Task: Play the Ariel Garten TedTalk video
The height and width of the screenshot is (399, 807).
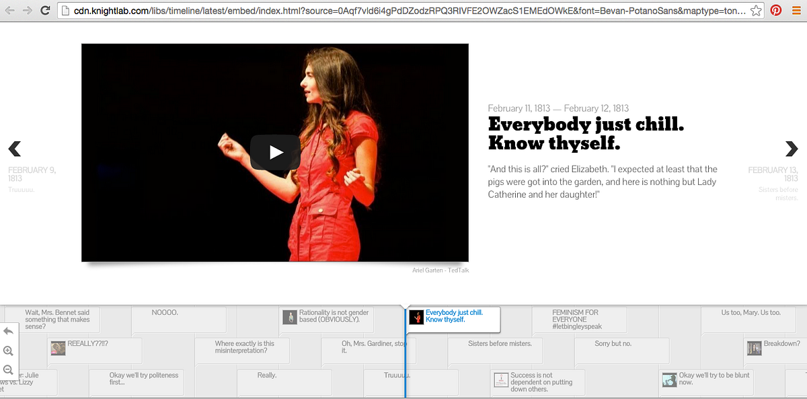Action: (275, 153)
